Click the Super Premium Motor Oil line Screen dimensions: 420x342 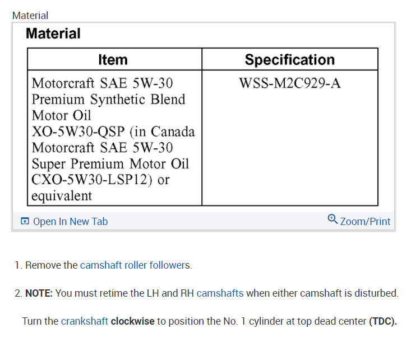pos(110,164)
